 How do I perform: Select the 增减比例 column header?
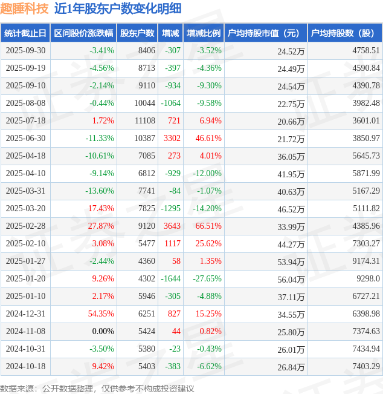(x=204, y=33)
